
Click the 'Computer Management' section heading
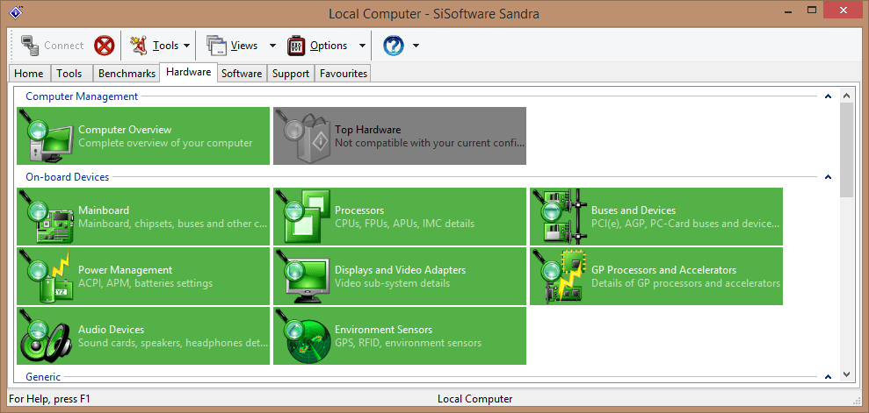pos(82,96)
